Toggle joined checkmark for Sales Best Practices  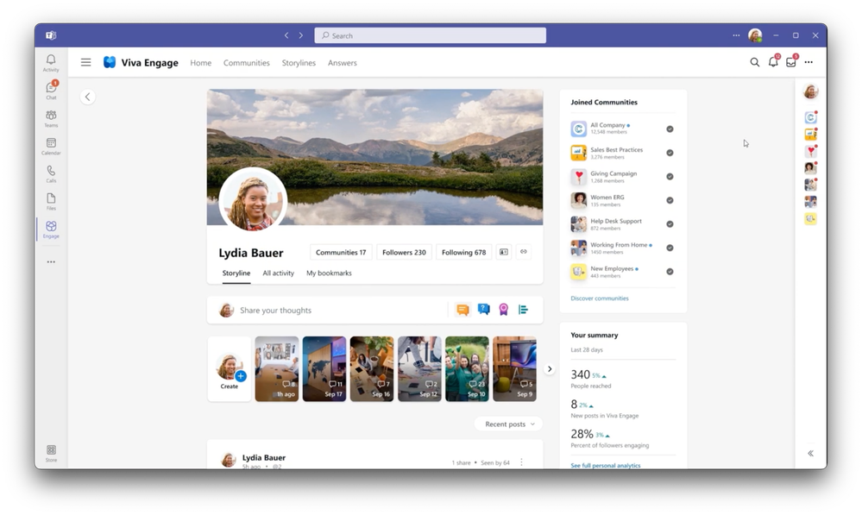(x=670, y=153)
